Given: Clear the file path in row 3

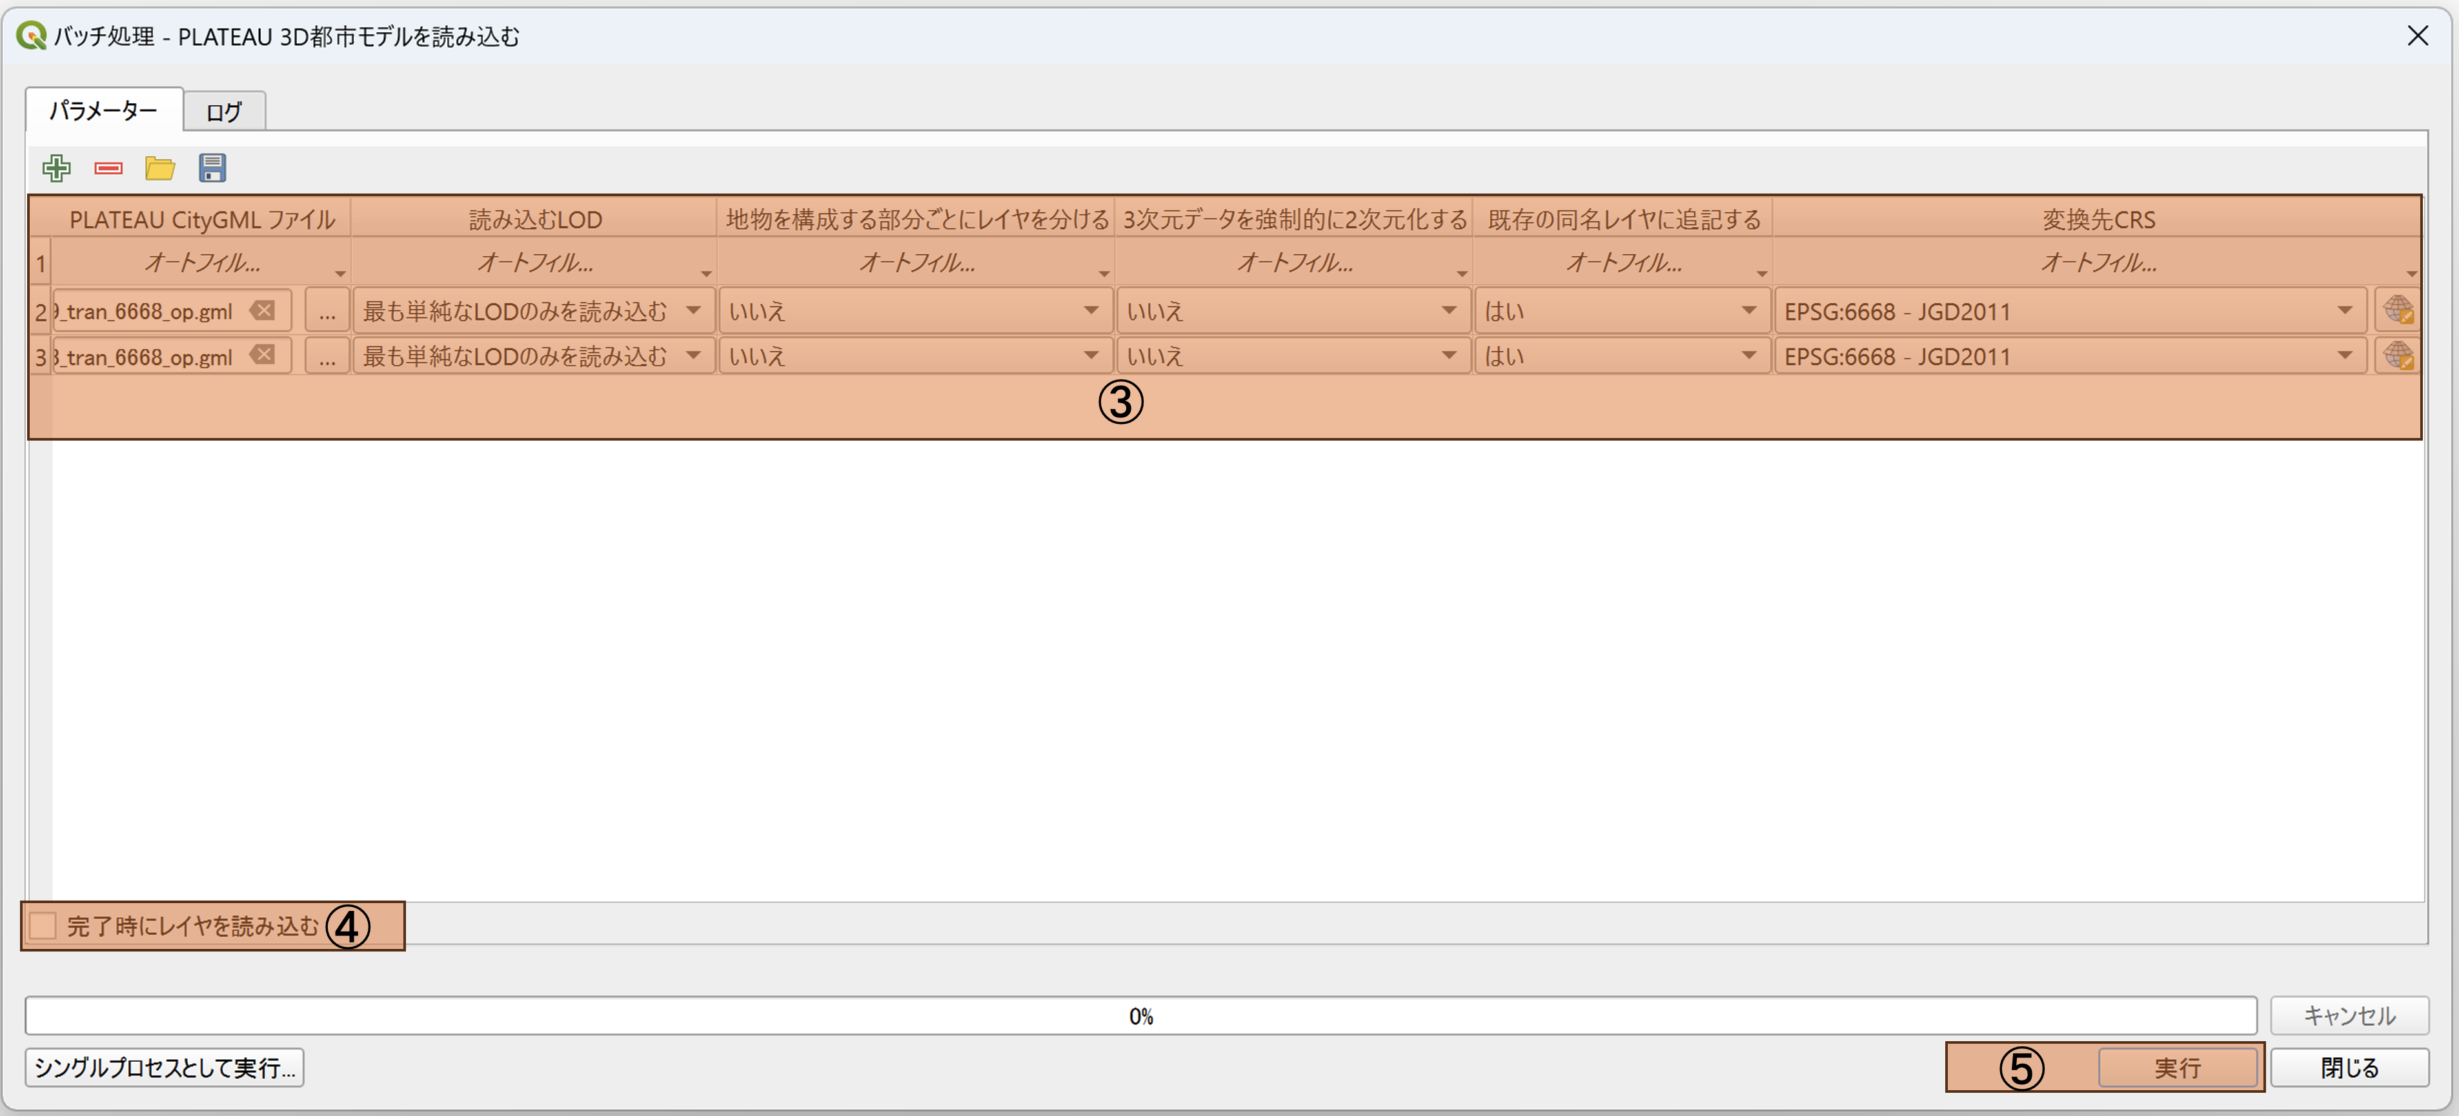Looking at the screenshot, I should (x=263, y=355).
